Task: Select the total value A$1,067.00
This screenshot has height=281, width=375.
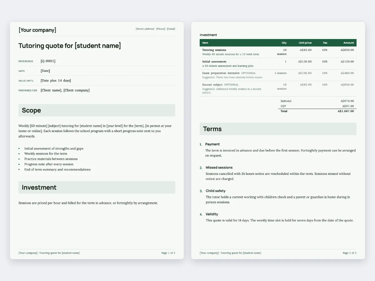Action: tap(346, 111)
